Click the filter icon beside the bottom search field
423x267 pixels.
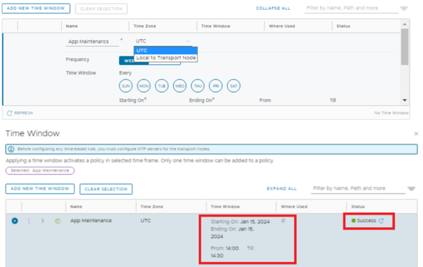click(x=411, y=189)
